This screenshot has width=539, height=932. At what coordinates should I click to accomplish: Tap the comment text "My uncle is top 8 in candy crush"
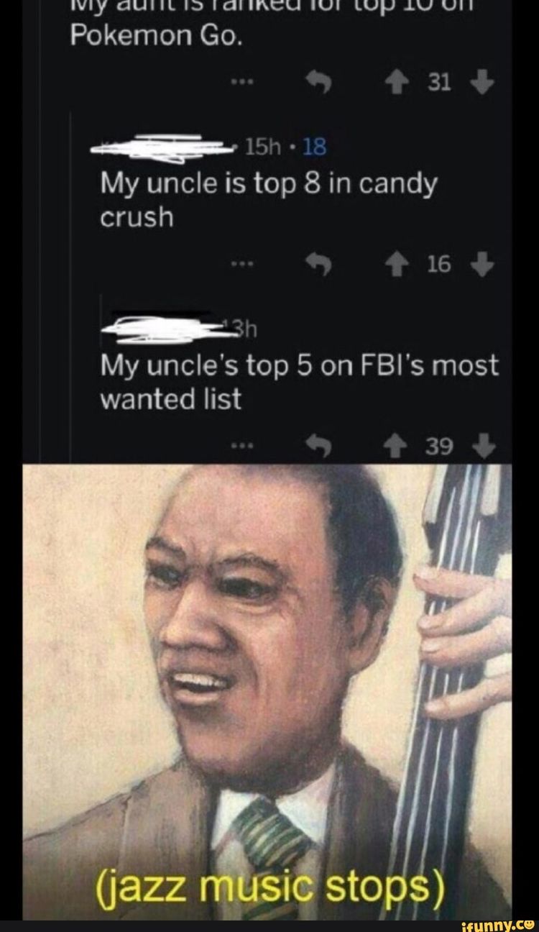click(267, 200)
